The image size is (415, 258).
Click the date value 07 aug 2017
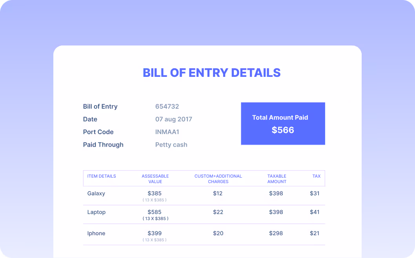coord(174,119)
